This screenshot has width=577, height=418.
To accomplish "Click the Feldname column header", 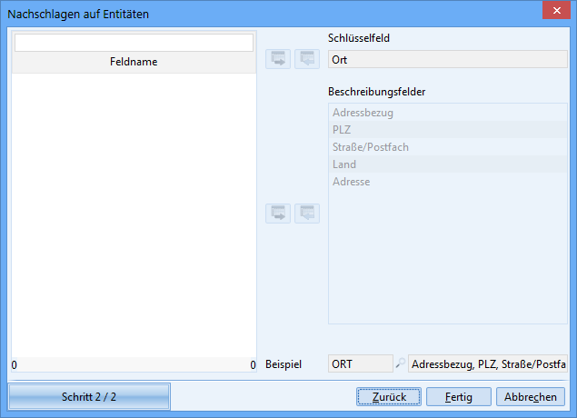I will 134,62.
